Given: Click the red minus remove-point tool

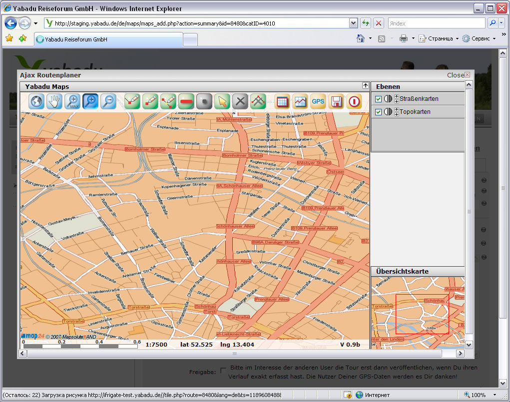Looking at the screenshot, I should [186, 101].
